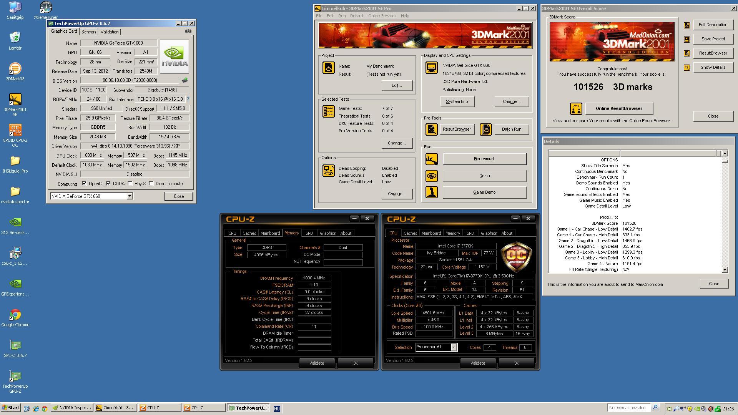The height and width of the screenshot is (415, 738).
Task: Open the Online Services menu in 3DMark2001
Action: tap(382, 16)
